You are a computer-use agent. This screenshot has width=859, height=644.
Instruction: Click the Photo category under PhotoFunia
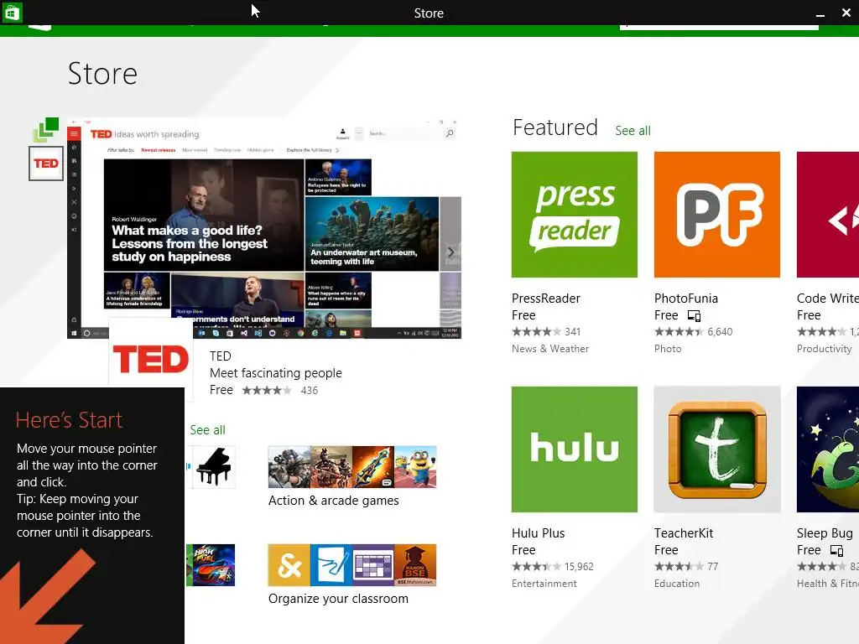(x=668, y=349)
